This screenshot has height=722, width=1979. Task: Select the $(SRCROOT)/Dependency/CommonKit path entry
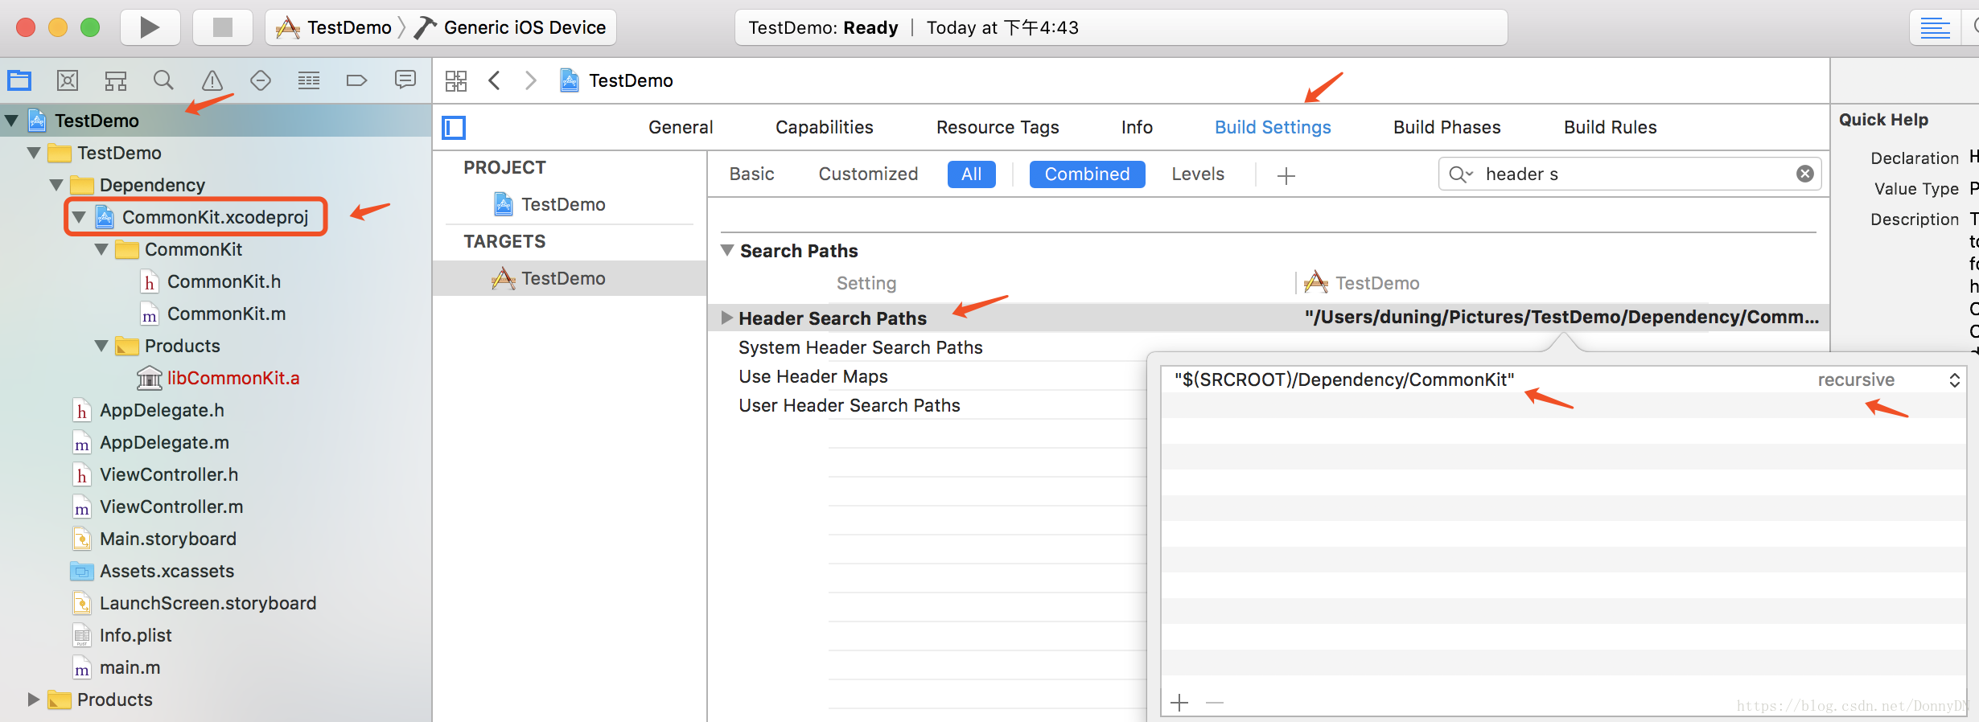(x=1344, y=379)
